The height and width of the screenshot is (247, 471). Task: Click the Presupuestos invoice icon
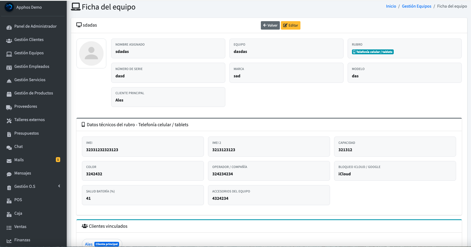click(9, 134)
